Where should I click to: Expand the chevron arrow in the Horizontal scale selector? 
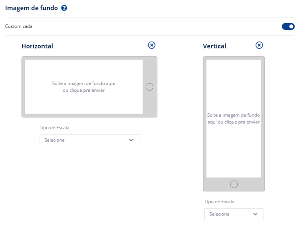[131, 140]
